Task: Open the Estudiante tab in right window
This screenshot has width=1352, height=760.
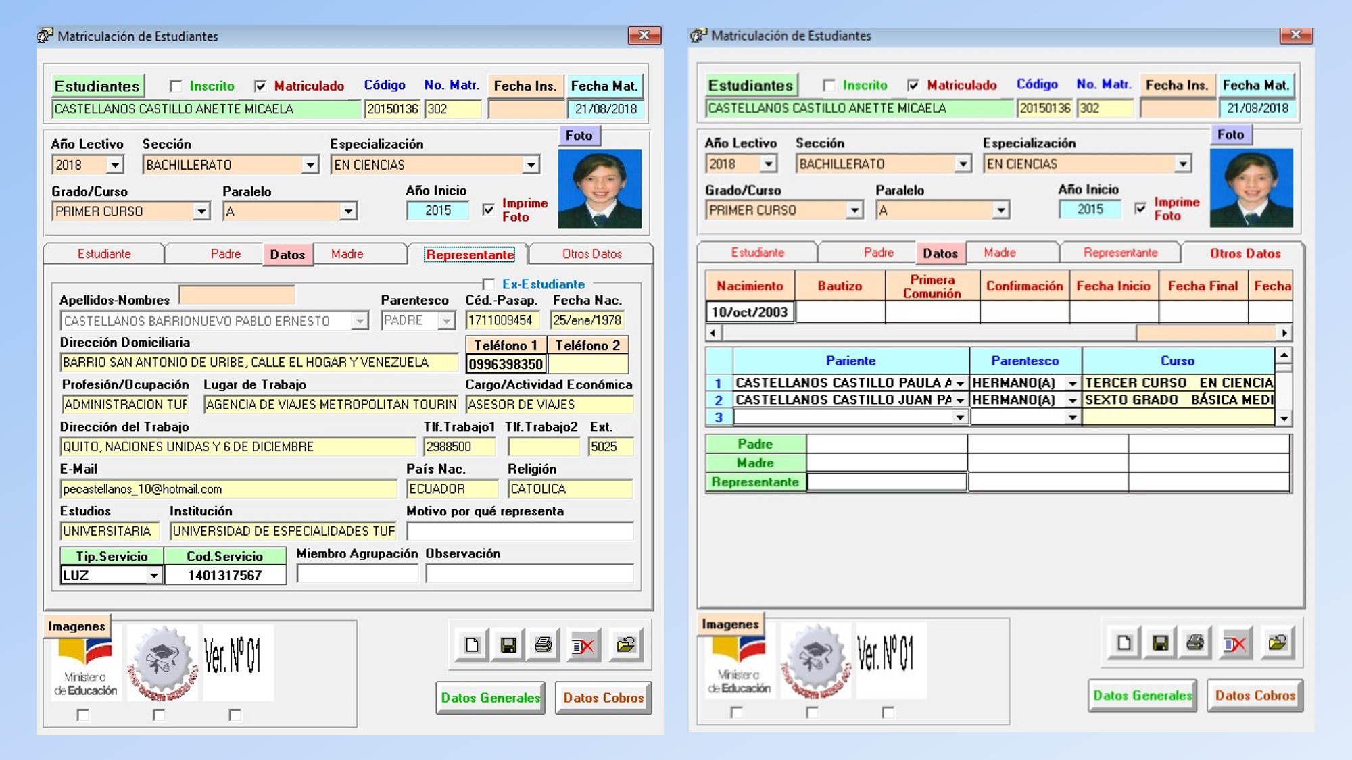Action: pos(757,253)
